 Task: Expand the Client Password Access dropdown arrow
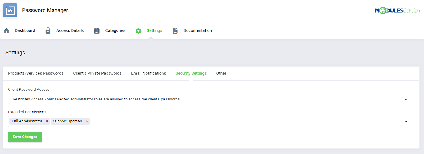click(406, 99)
